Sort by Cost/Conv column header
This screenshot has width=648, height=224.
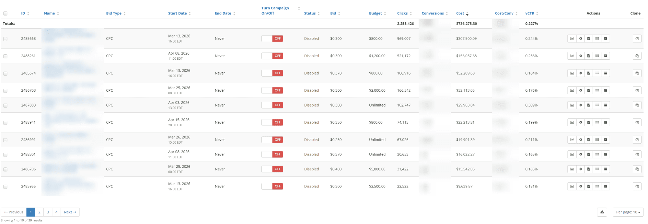(506, 13)
